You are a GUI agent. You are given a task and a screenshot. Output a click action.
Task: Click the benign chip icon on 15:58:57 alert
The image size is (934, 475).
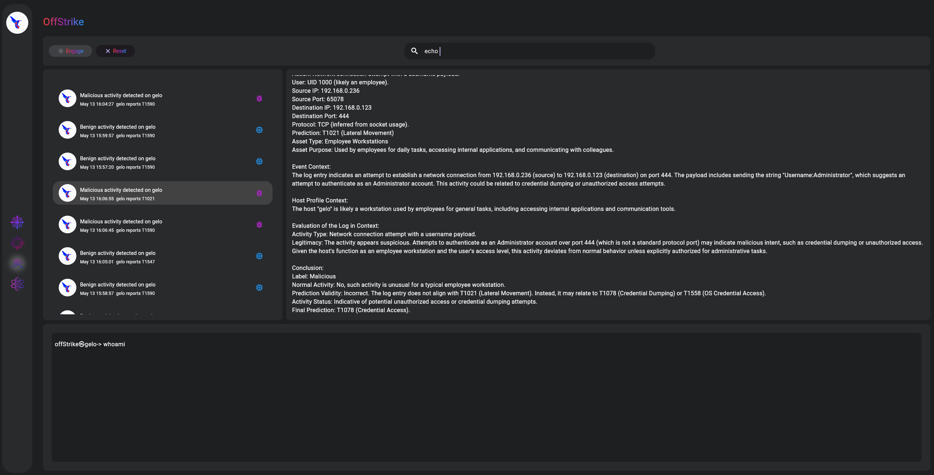(259, 288)
